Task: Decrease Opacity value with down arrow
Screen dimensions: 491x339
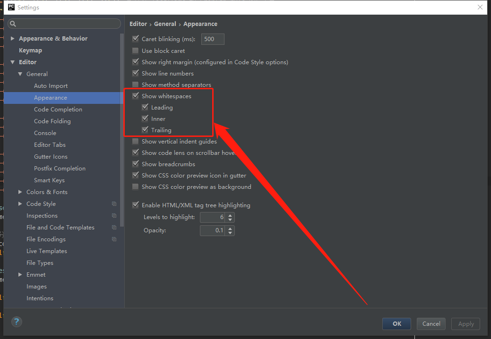Action: click(x=230, y=233)
